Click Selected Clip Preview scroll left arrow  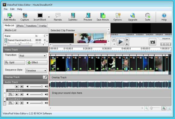pos(51,45)
